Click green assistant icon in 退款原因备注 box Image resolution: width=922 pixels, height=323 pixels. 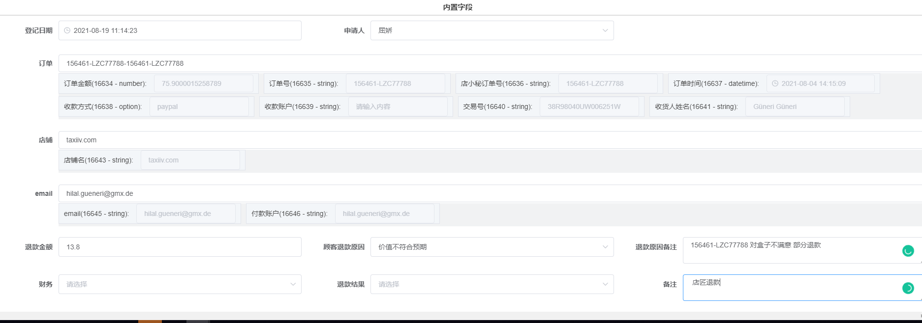point(908,251)
